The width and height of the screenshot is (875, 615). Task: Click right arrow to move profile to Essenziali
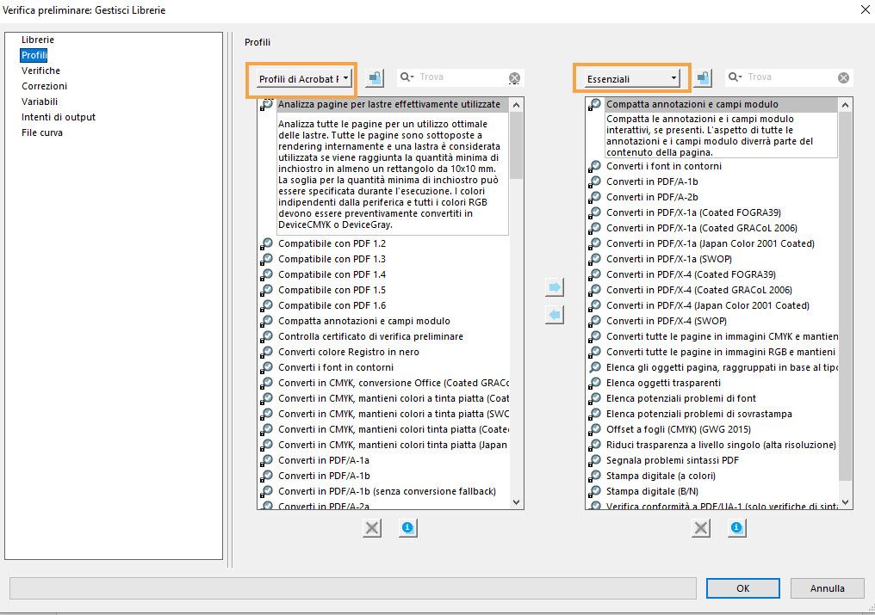tap(554, 287)
